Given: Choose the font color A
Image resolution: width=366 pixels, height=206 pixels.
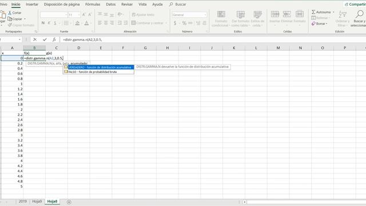Looking at the screenshot, I should coord(86,23).
